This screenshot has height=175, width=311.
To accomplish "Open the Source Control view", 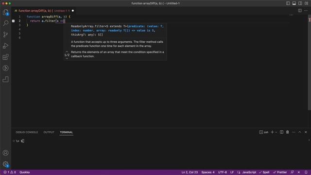I will [5, 35].
